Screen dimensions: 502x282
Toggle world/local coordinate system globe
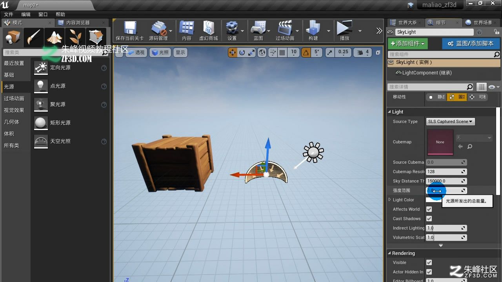pos(262,52)
